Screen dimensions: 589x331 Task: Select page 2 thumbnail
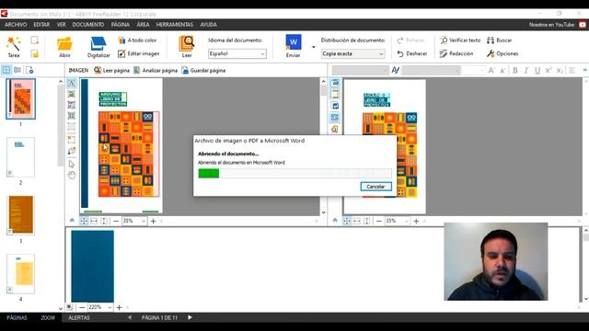[x=20, y=157]
